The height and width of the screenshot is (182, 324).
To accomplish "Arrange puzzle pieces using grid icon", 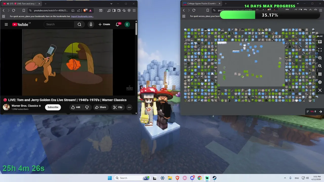I will (x=320, y=74).
